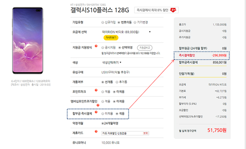Viewport: 246px width, 149px height.
Task: Click the 51,750원 monthly bill amount
Action: (x=217, y=130)
